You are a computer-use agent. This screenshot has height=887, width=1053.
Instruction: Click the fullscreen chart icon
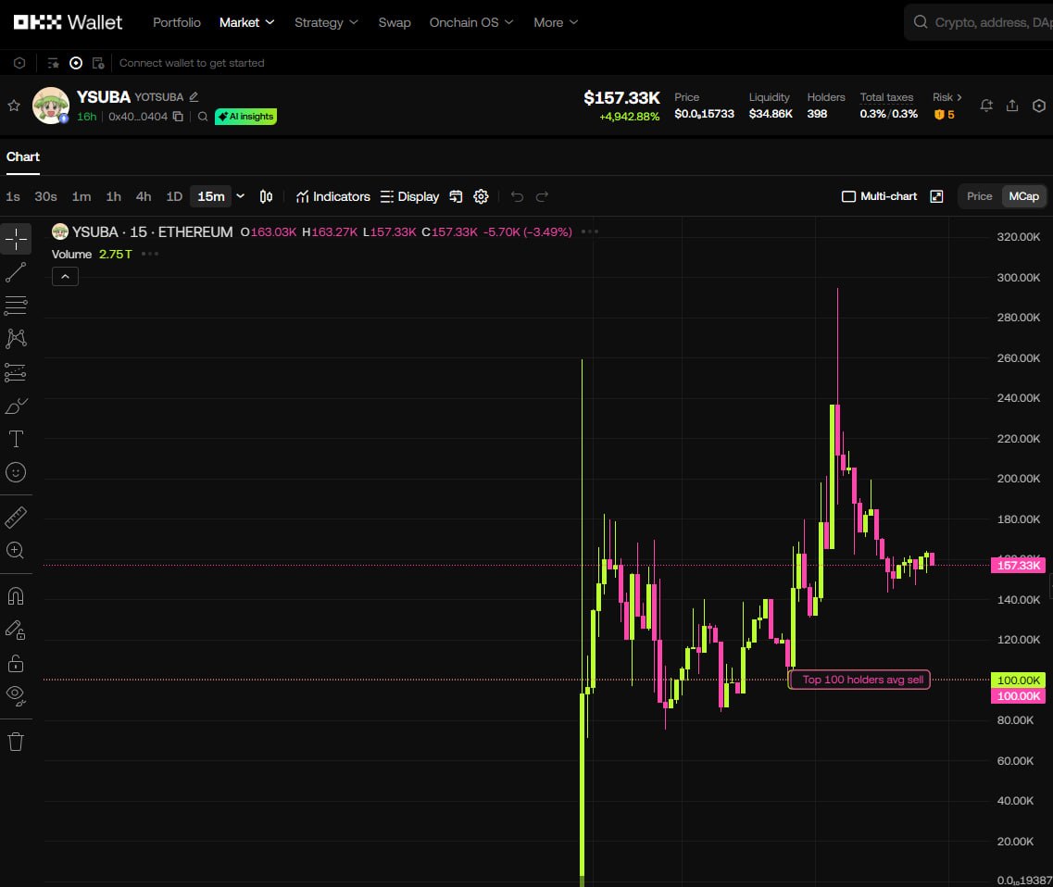click(937, 196)
